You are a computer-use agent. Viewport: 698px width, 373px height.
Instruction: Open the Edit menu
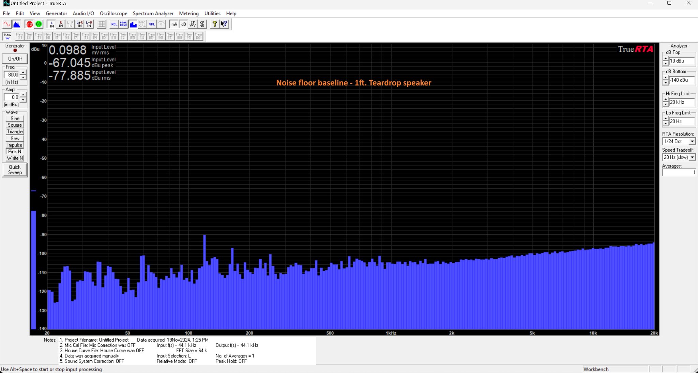click(20, 13)
